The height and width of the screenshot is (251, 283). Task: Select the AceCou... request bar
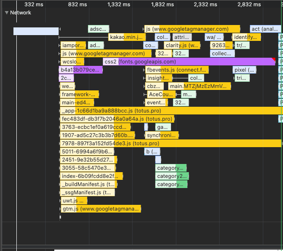click(x=161, y=94)
